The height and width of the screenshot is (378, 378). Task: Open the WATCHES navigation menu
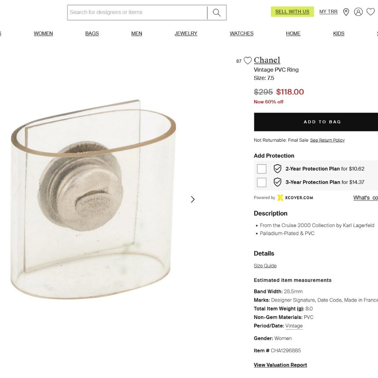241,33
